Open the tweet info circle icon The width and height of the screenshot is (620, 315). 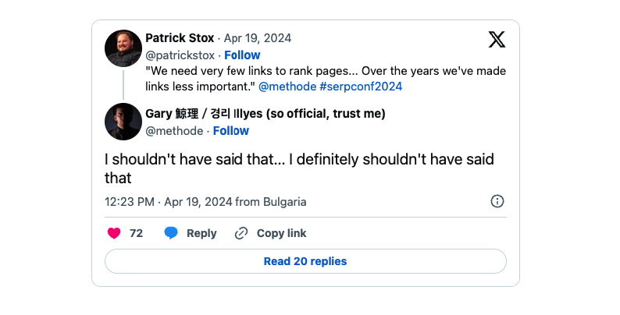497,201
